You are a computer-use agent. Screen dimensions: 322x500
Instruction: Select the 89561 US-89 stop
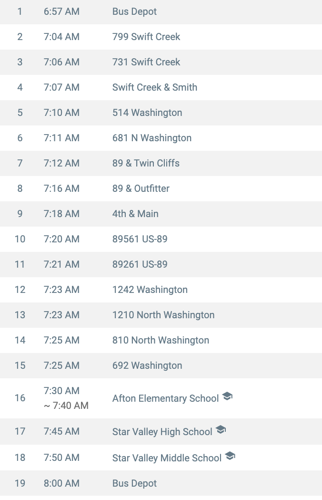pyautogui.click(x=140, y=239)
